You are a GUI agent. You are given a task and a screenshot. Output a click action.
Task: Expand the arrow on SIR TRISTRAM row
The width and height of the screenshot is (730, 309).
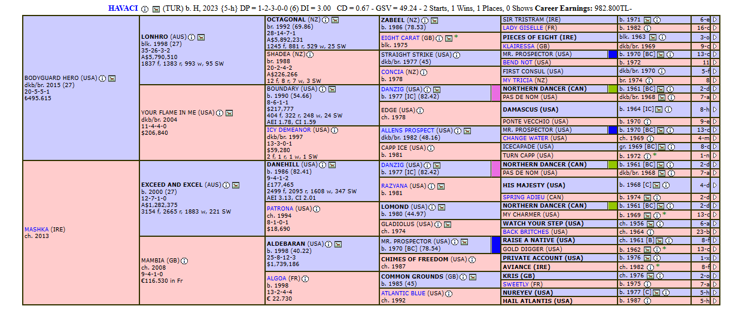(714, 20)
